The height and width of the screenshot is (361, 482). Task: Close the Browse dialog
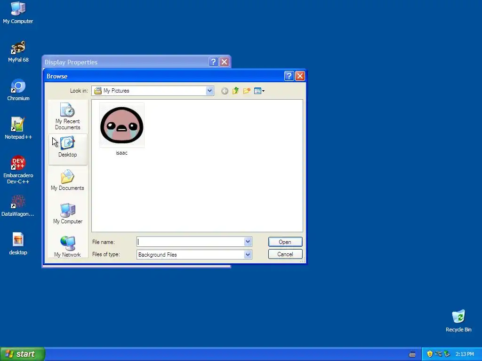pyautogui.click(x=300, y=76)
